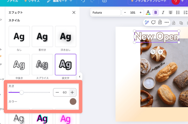Open the red profile avatar
The width and height of the screenshot is (188, 124).
(175, 1)
